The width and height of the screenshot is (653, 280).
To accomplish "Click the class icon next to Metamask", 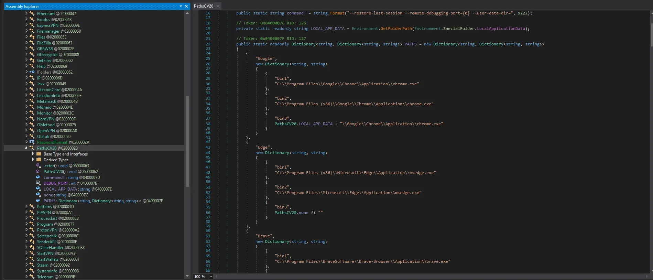I will click(x=32, y=101).
